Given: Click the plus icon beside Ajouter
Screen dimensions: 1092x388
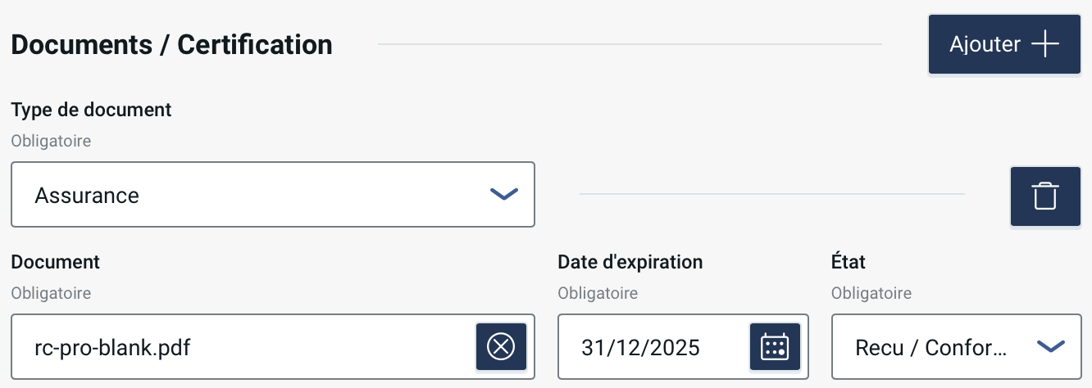Looking at the screenshot, I should tap(1045, 44).
